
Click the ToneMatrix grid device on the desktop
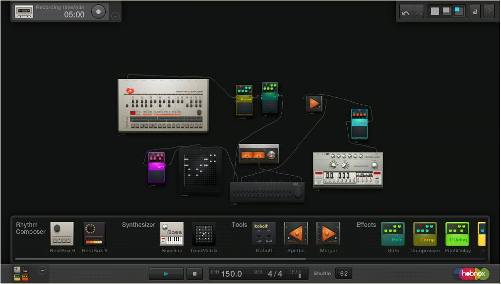pos(200,170)
